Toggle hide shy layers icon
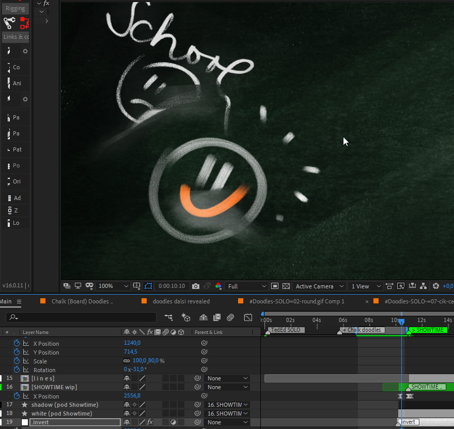Viewport: 454px width, 429px height. pyautogui.click(x=203, y=317)
